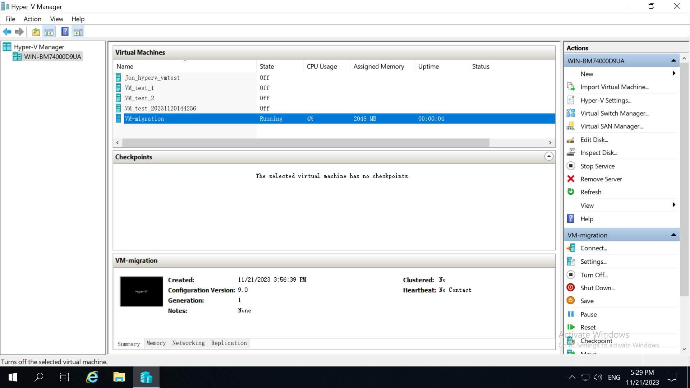Click the VM-migration thumbnail preview image
The image size is (690, 388).
(x=141, y=291)
